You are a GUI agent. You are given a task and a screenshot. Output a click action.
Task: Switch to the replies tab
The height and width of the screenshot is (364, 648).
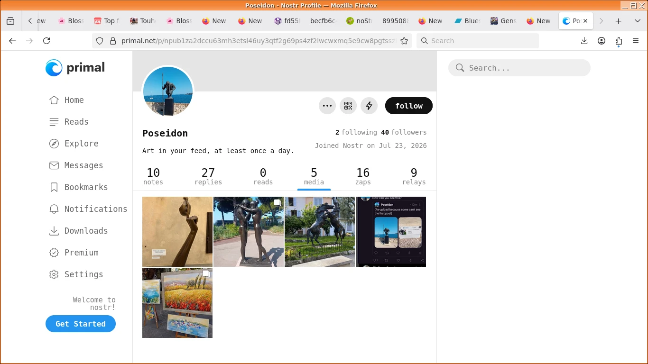(x=208, y=176)
